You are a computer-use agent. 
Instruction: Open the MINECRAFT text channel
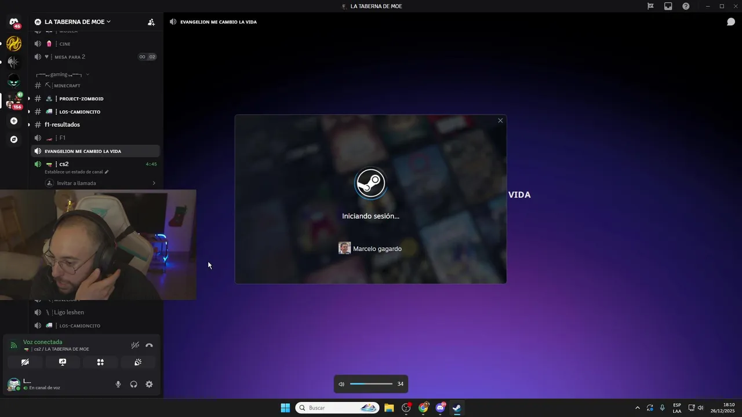95,86
